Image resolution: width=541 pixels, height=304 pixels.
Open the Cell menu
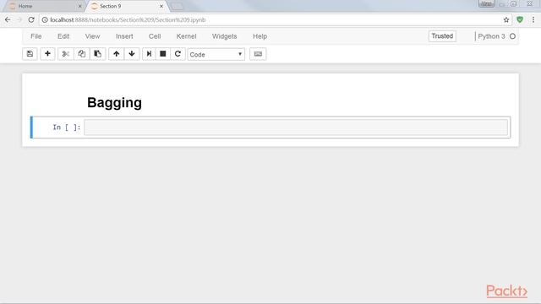(x=155, y=36)
